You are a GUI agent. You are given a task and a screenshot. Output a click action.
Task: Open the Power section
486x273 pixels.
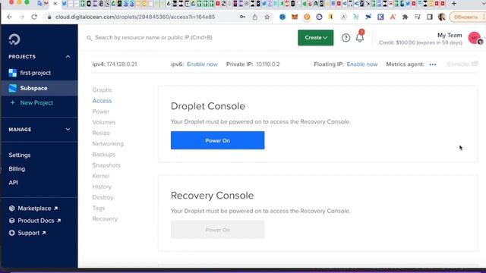tap(101, 111)
